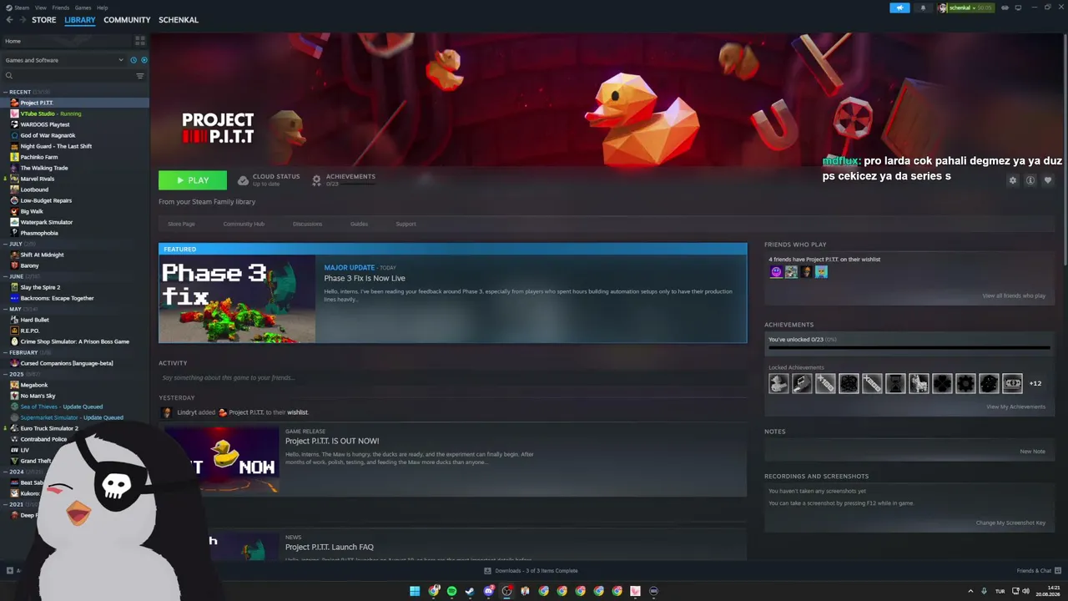This screenshot has height=601, width=1068.
Task: Open the Phase 3 fix featured thumbnail
Action: click(x=237, y=299)
